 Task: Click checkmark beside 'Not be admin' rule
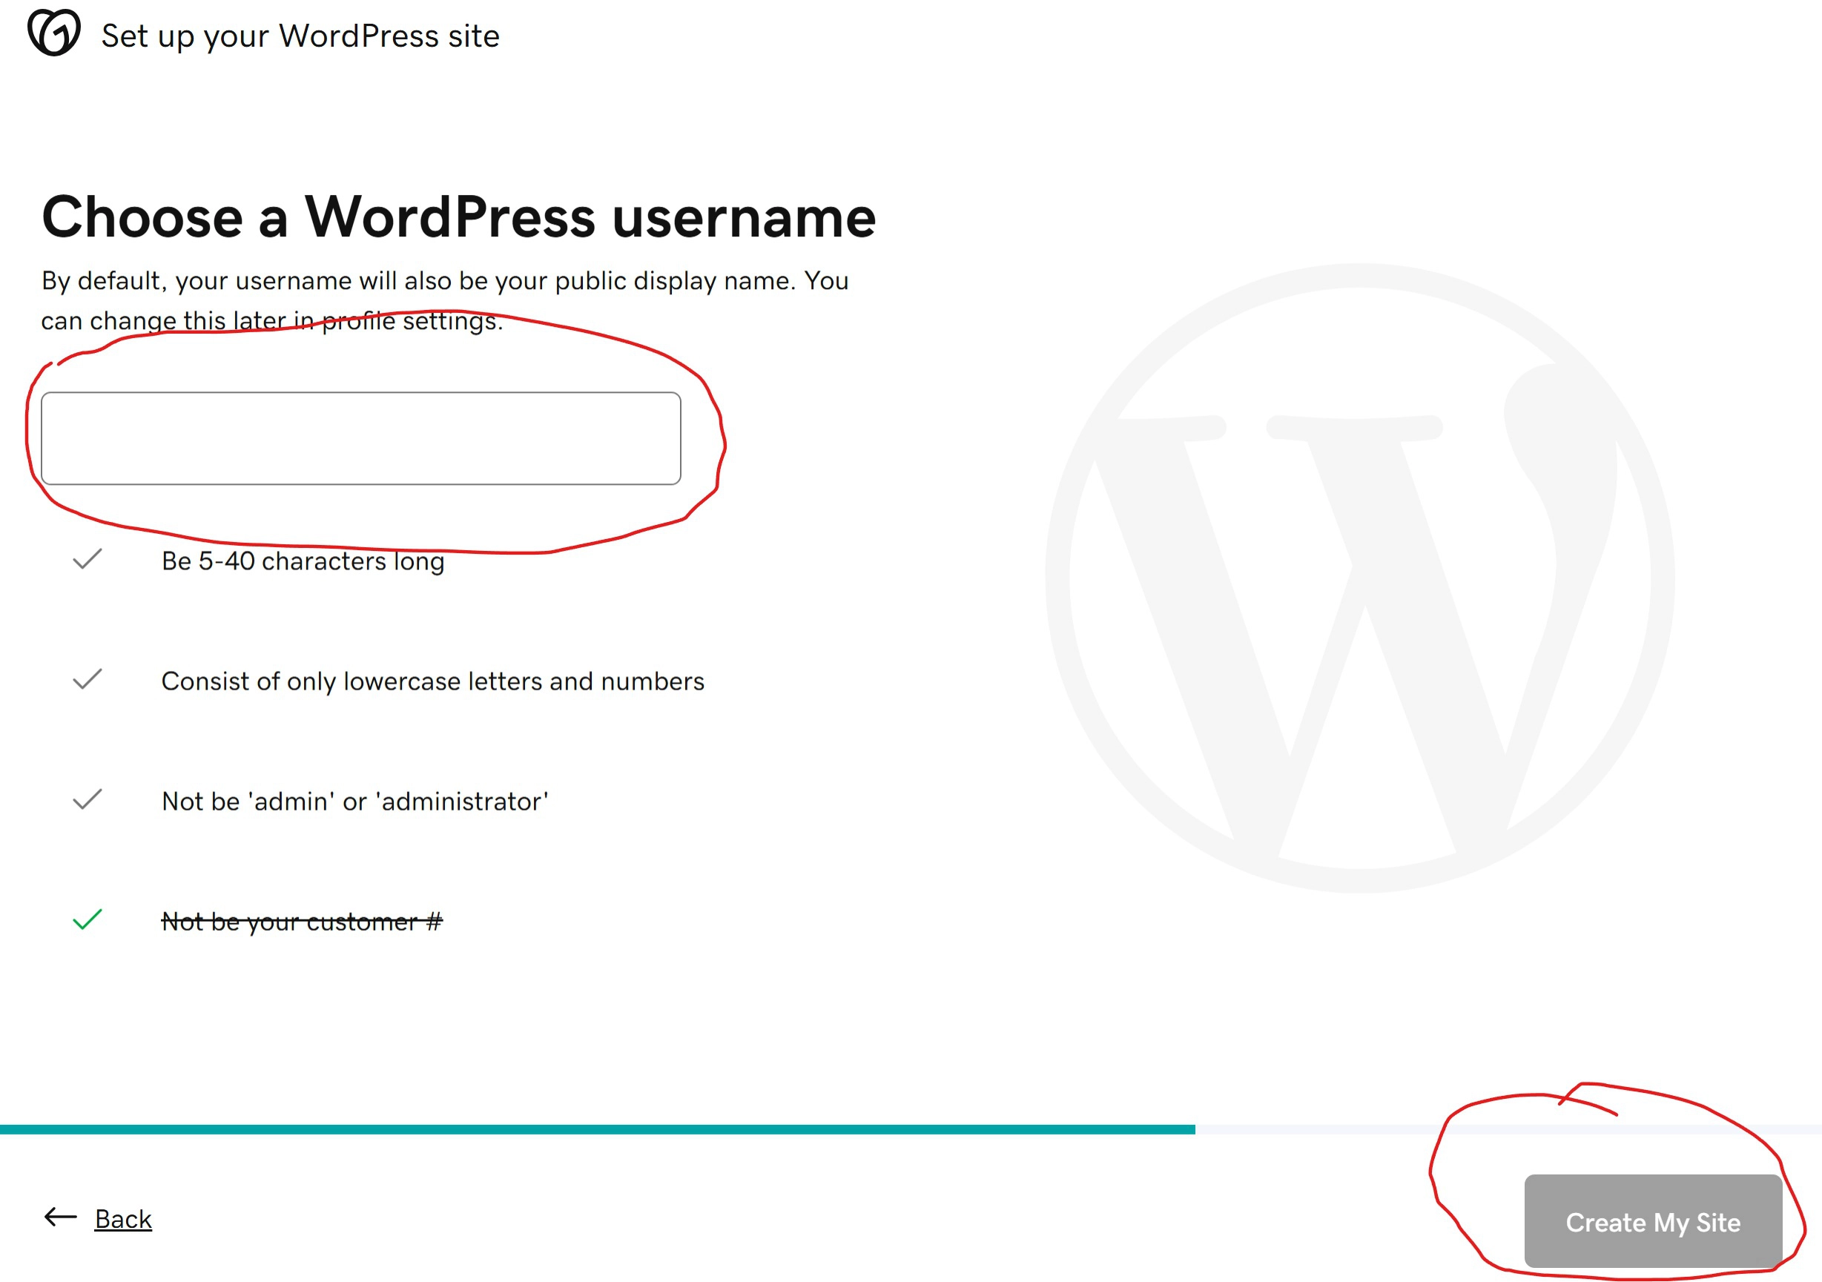tap(88, 799)
